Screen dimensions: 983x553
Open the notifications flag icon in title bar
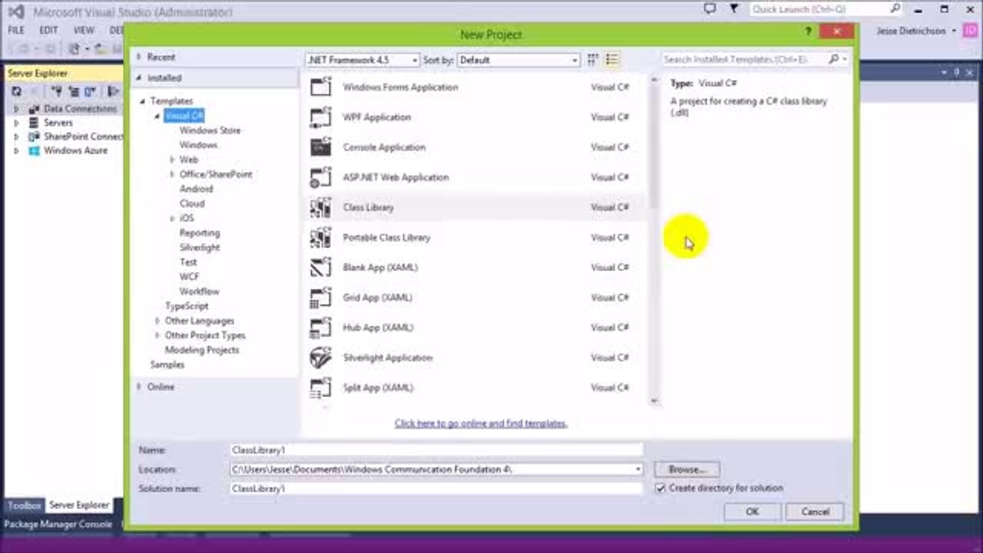point(733,9)
